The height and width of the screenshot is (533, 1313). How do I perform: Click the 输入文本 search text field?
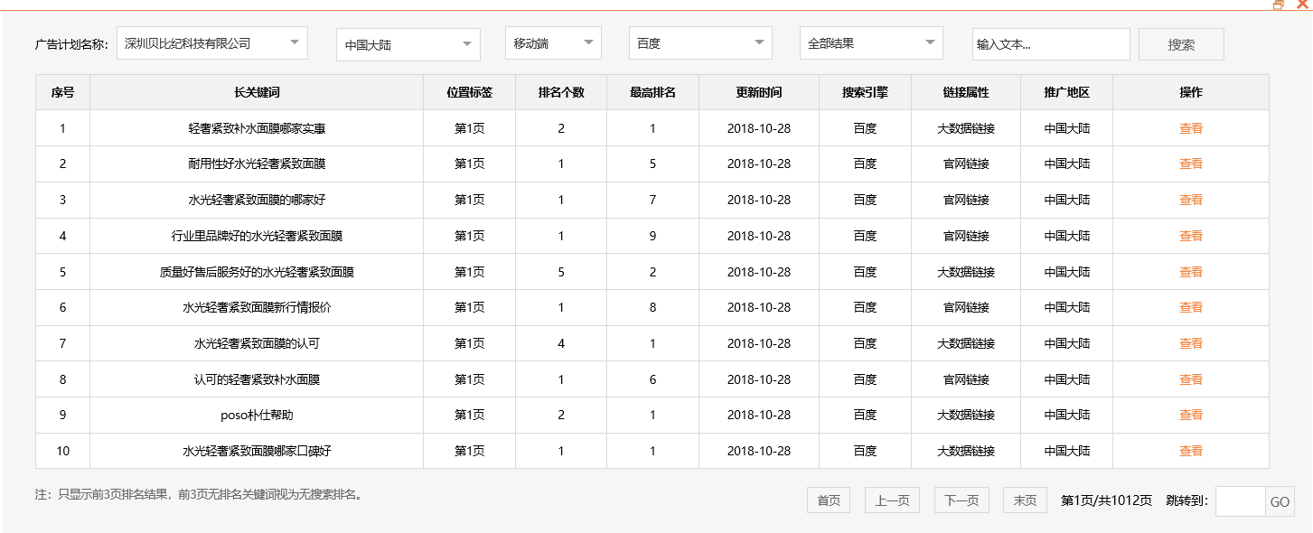click(1050, 42)
